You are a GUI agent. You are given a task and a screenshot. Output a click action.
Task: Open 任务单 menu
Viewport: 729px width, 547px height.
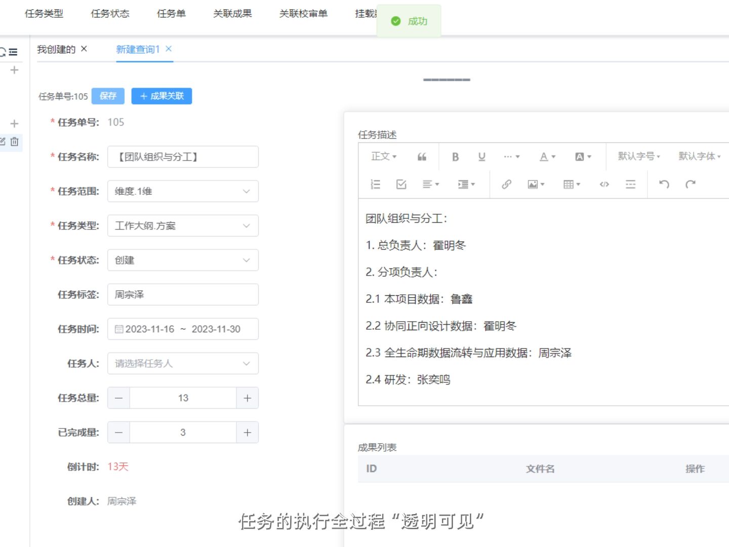coord(171,14)
